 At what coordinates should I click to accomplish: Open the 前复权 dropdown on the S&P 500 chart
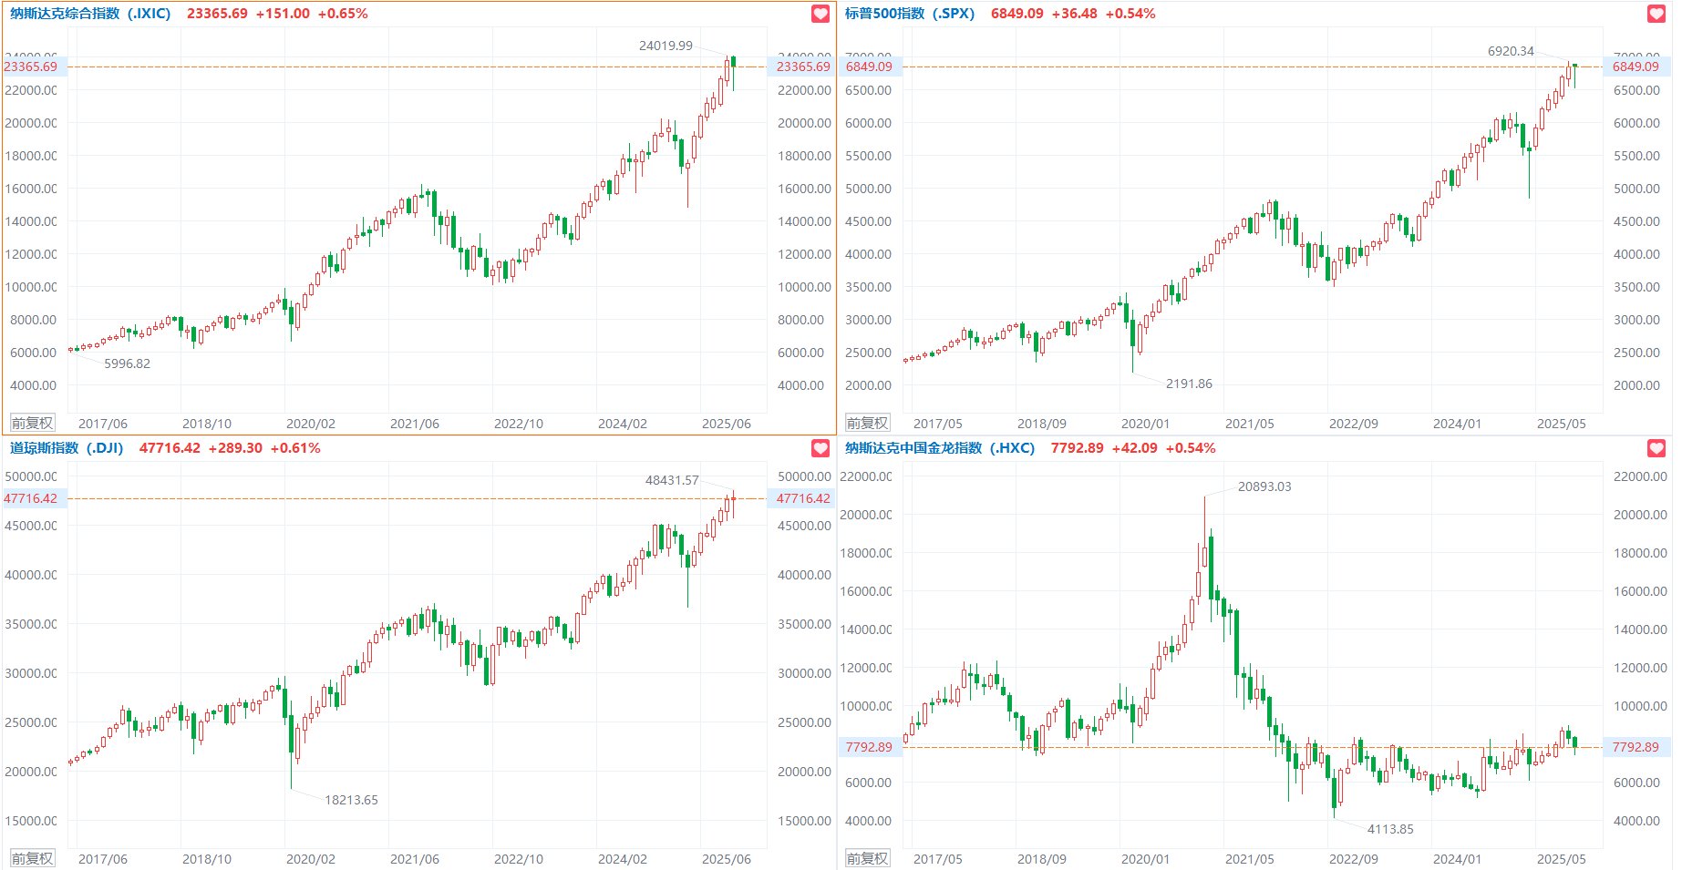[867, 423]
